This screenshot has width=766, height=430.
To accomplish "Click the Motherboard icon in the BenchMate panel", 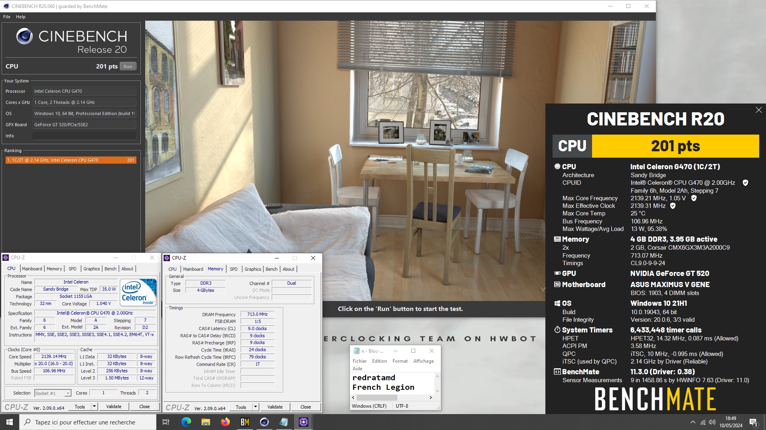I will tap(557, 285).
